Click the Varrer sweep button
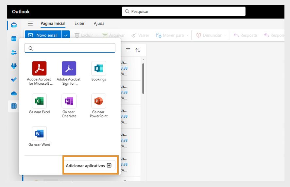Image resolution: width=290 pixels, height=187 pixels. coord(140,35)
